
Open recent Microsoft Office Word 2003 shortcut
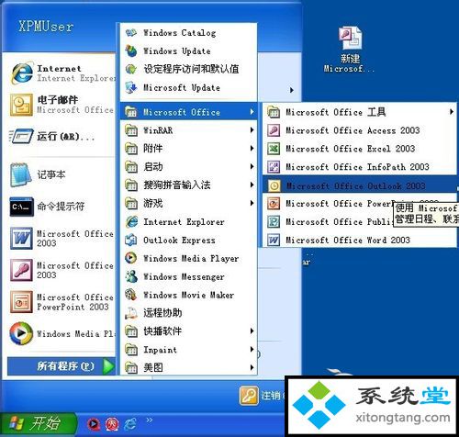(x=62, y=239)
